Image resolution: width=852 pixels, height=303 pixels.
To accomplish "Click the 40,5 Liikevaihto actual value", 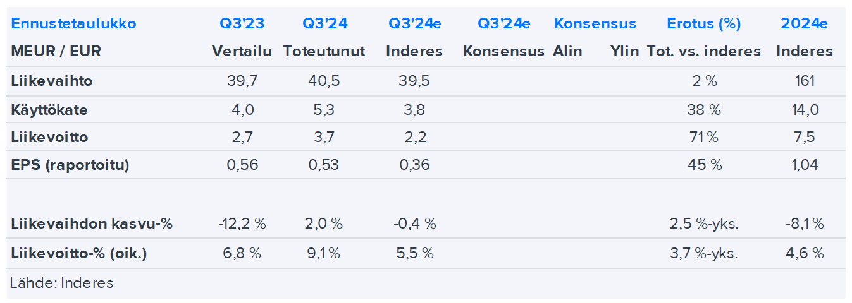I will (x=324, y=81).
